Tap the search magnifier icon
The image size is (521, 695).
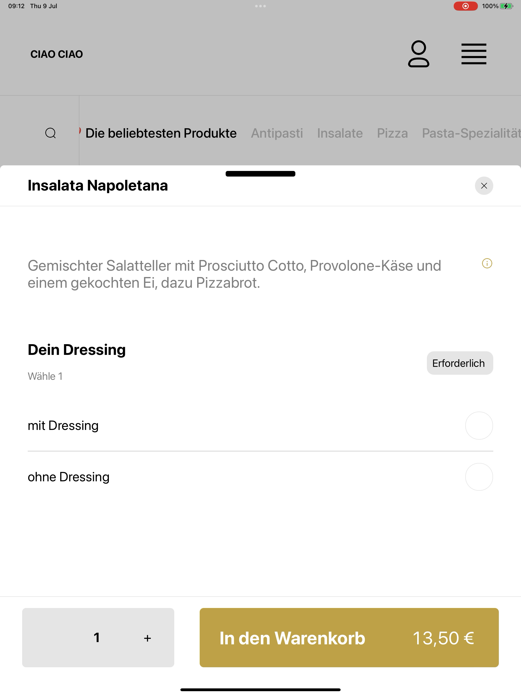point(51,133)
